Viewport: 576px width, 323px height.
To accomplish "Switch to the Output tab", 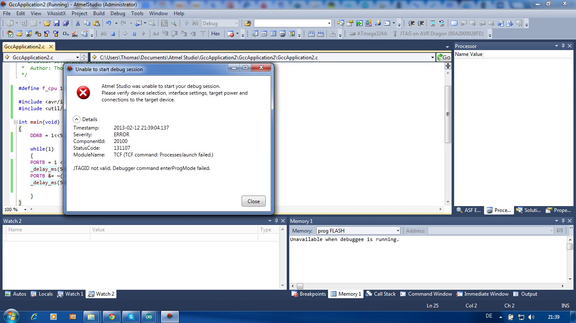I will [x=525, y=294].
